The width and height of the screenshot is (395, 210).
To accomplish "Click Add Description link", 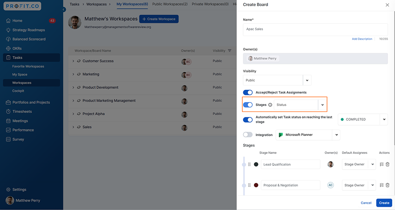I will click(x=362, y=39).
